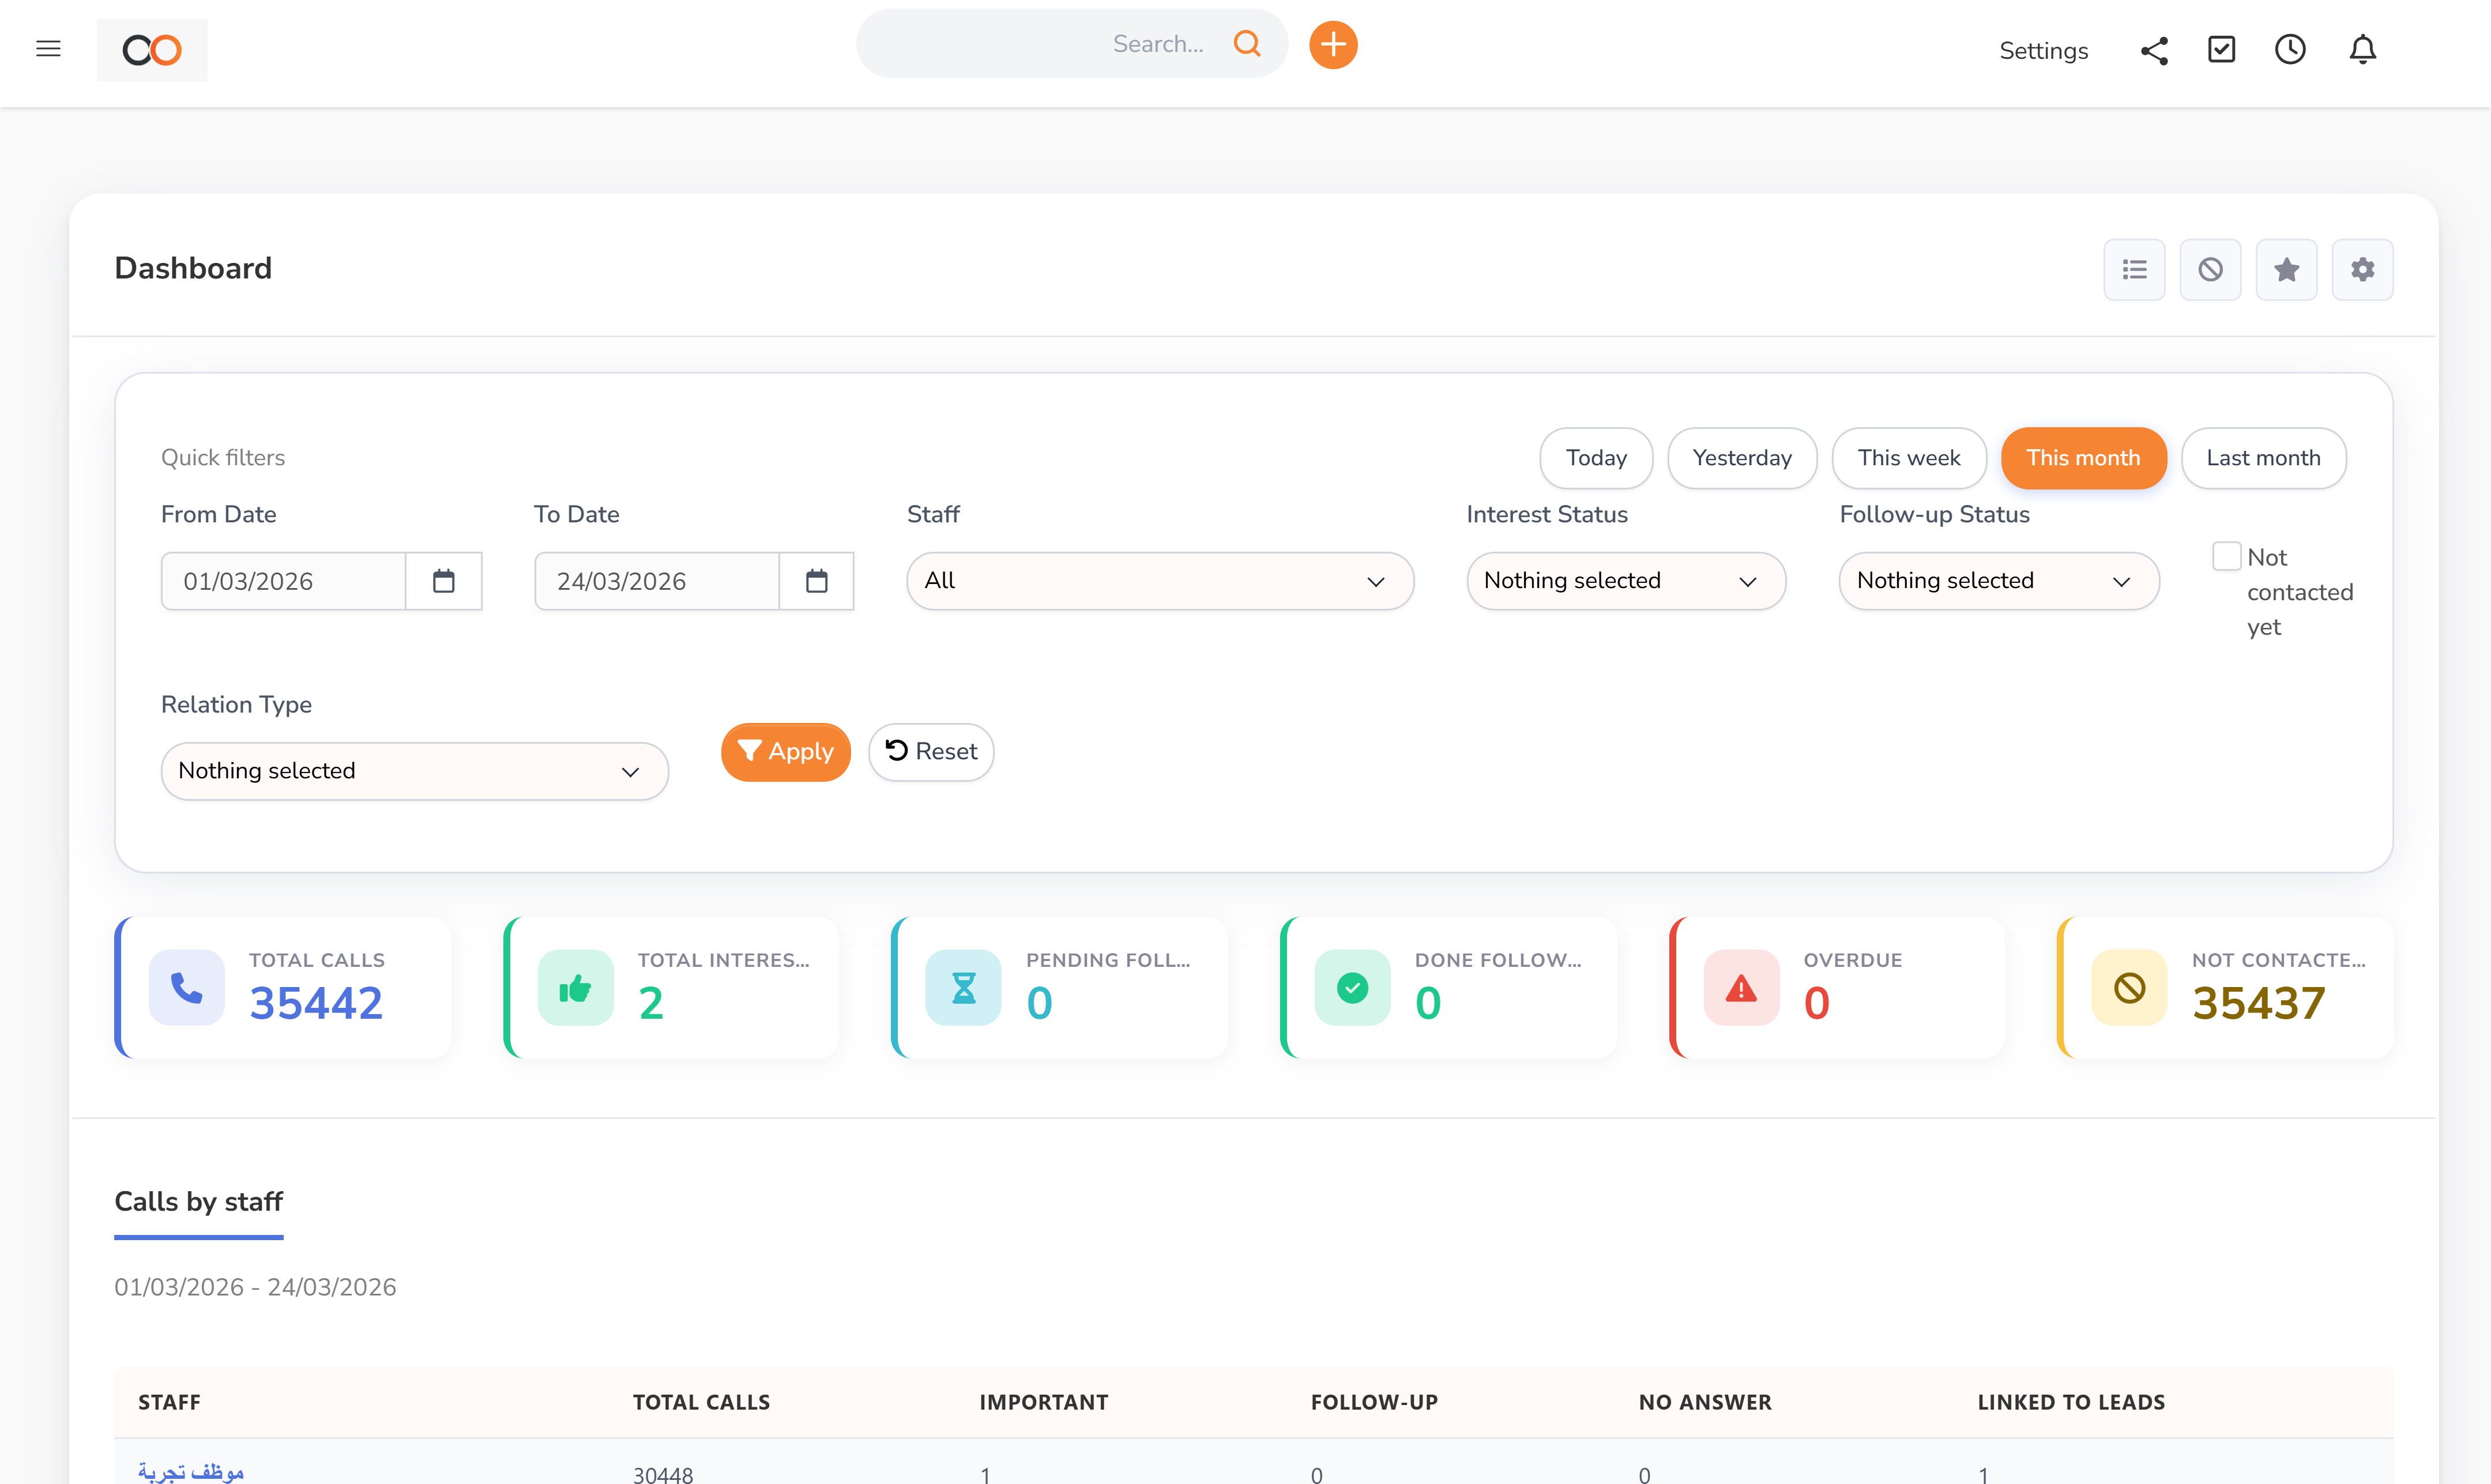Image resolution: width=2491 pixels, height=1484 pixels.
Task: Click the Apply filter button
Action: click(785, 751)
